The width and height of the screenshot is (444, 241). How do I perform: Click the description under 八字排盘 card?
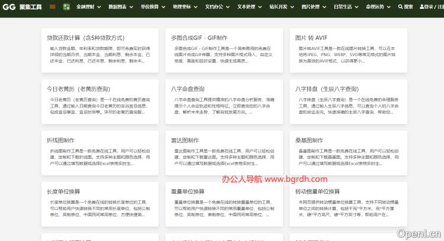point(349,106)
